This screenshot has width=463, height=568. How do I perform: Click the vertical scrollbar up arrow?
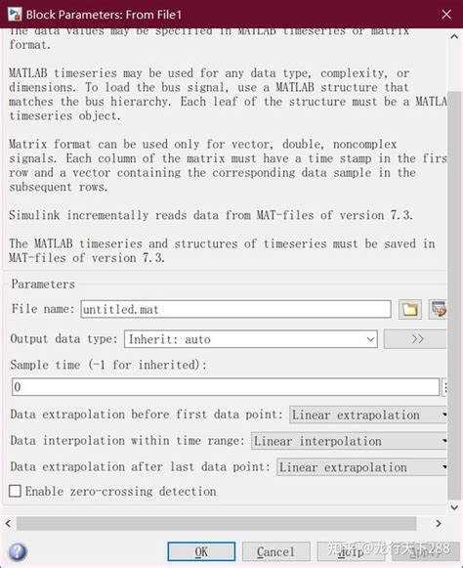[x=454, y=36]
